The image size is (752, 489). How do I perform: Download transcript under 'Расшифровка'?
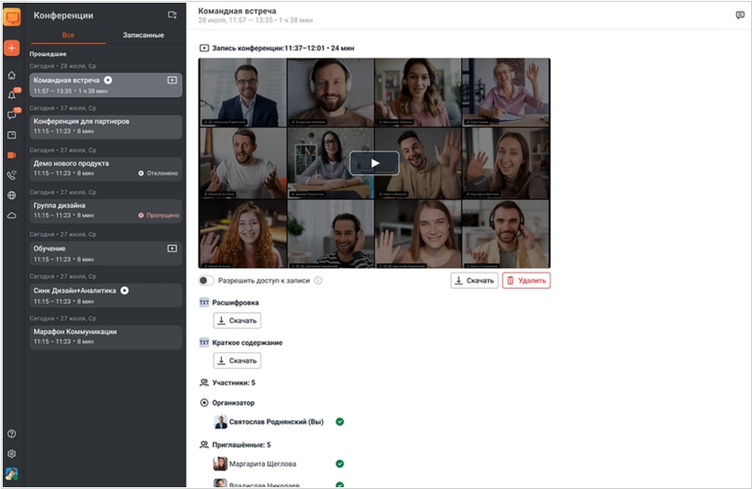pyautogui.click(x=236, y=321)
